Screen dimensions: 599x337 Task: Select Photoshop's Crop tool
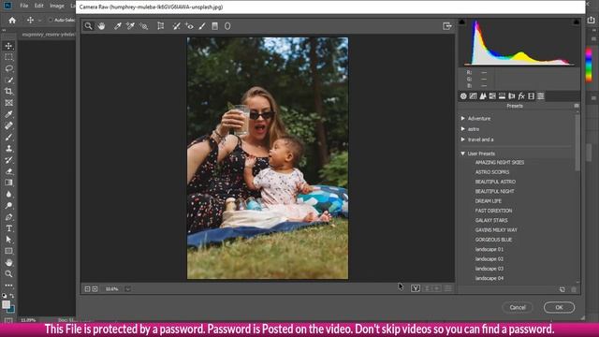pyautogui.click(x=8, y=92)
